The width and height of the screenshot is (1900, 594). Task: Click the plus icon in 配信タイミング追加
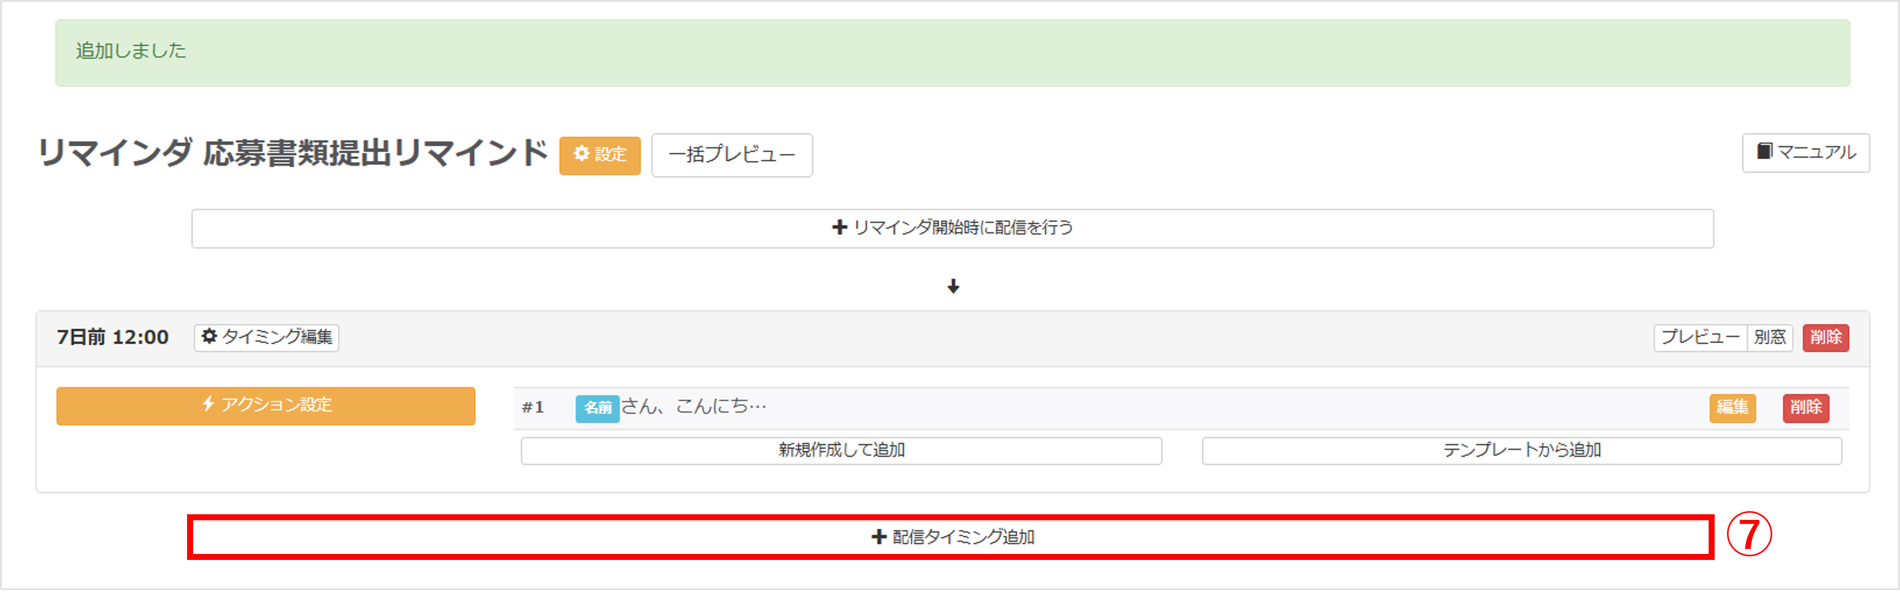pos(878,537)
